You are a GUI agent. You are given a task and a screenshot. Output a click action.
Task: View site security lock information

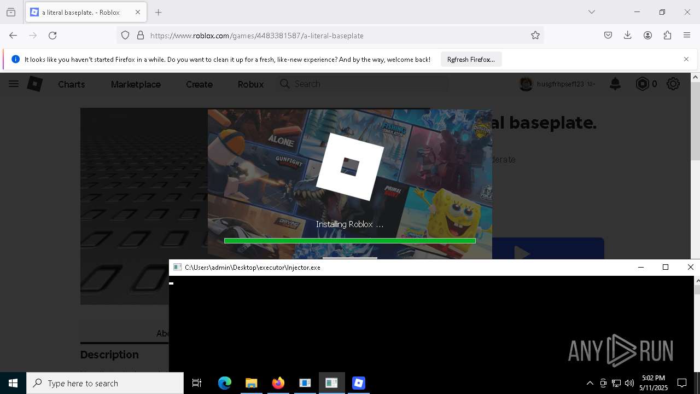coord(141,35)
